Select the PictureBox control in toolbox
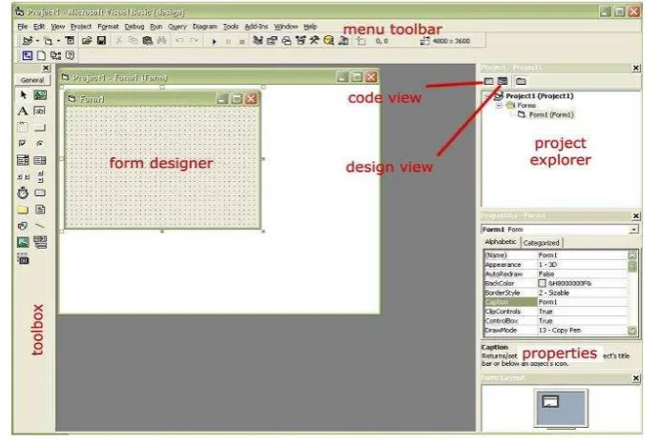Image resolution: width=659 pixels, height=446 pixels. (x=40, y=95)
